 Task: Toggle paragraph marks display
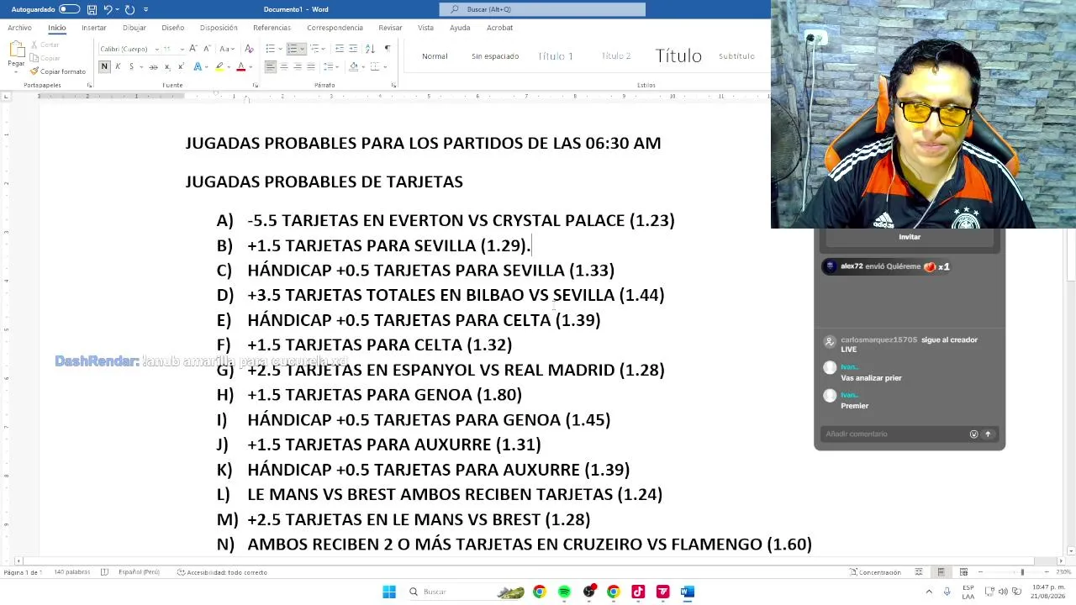click(388, 48)
